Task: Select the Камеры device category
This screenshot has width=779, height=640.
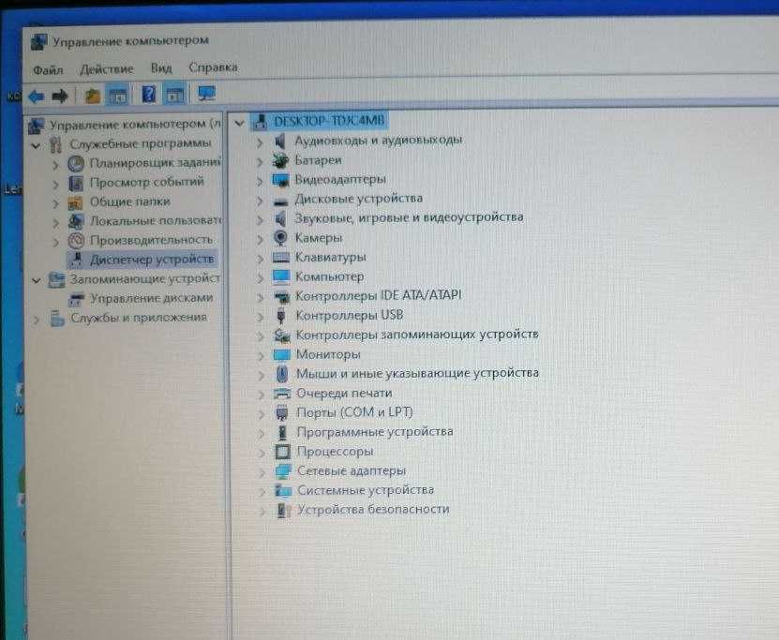Action: coord(319,238)
